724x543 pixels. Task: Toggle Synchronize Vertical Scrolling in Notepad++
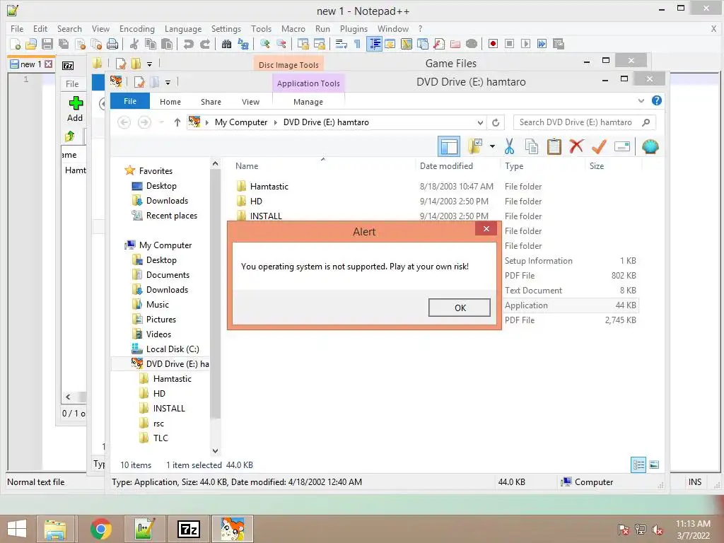303,44
